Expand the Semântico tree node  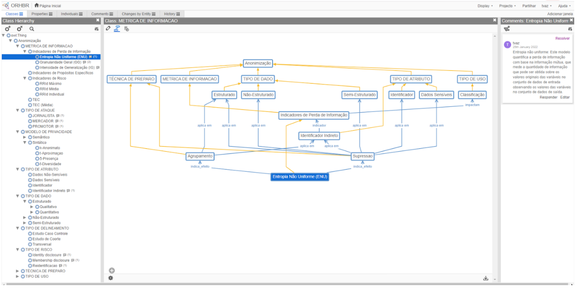[24, 137]
